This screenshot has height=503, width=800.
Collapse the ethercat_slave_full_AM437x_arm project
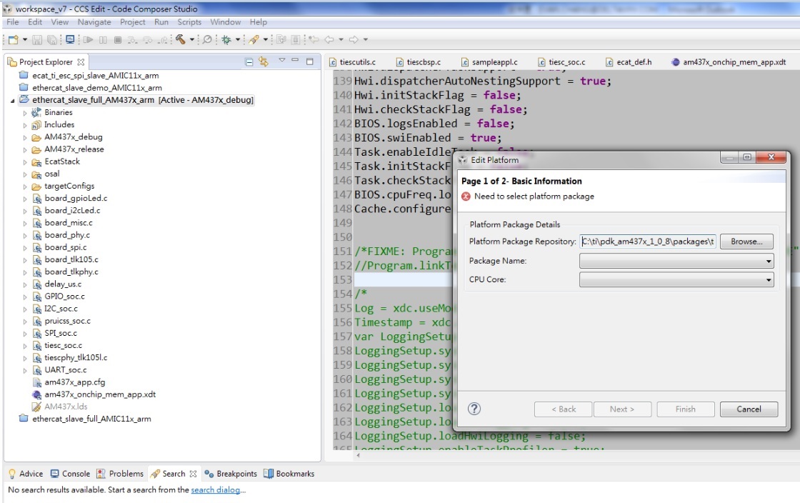coord(12,101)
